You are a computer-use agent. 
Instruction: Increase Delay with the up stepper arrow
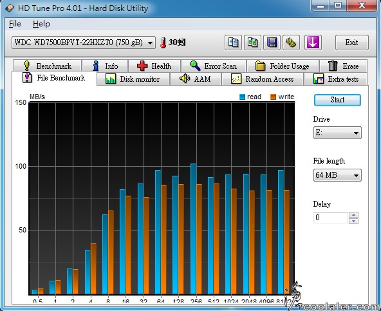pos(353,215)
